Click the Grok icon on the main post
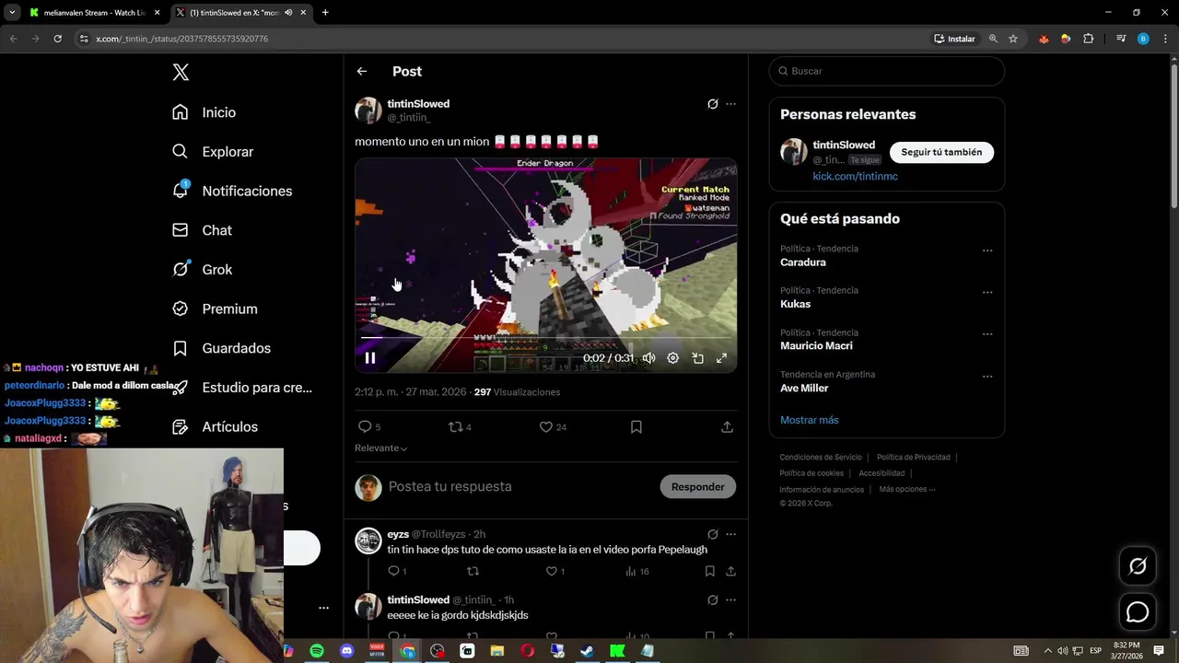Image resolution: width=1179 pixels, height=663 pixels. [x=712, y=104]
